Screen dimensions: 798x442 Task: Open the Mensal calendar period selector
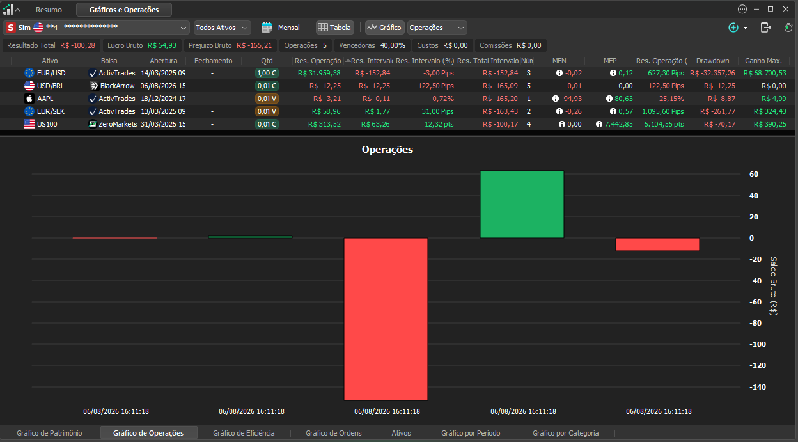[x=281, y=28]
